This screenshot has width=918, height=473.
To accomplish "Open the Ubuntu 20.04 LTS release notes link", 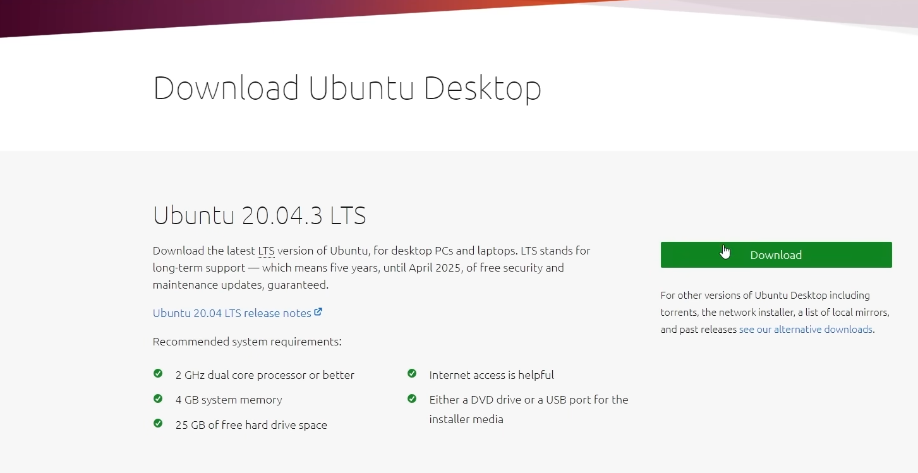I will pyautogui.click(x=232, y=313).
